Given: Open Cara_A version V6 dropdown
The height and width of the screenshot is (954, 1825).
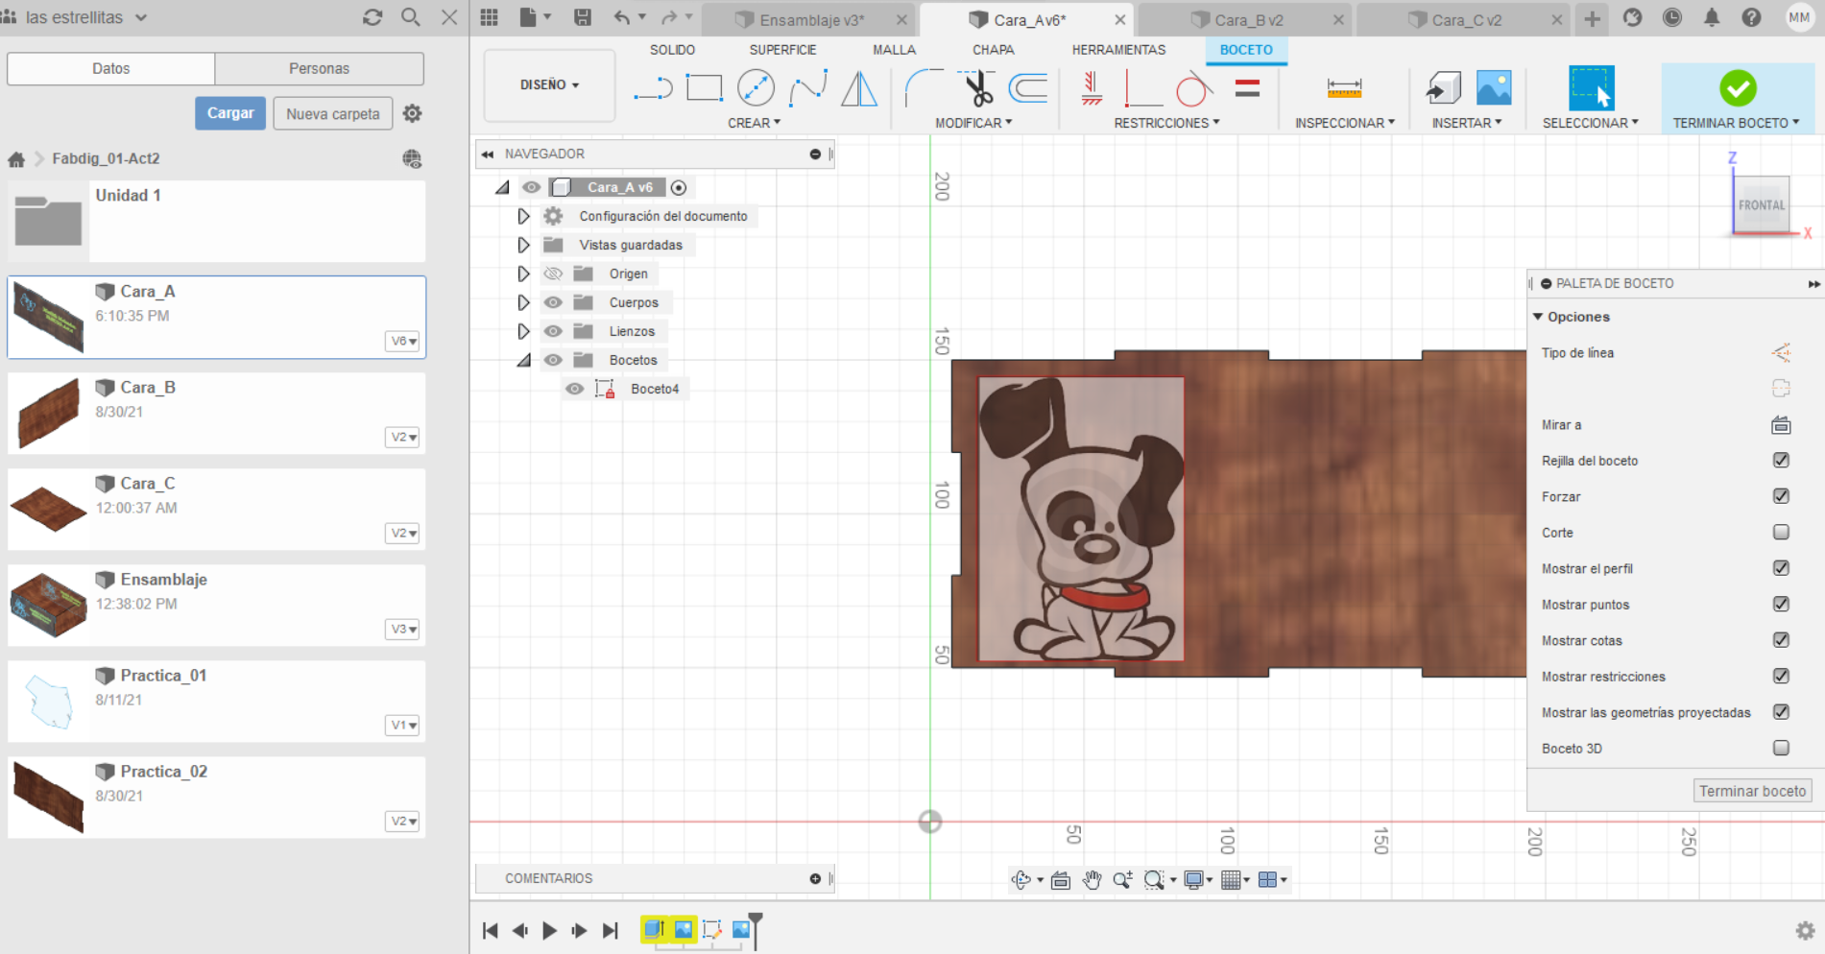Looking at the screenshot, I should (x=403, y=341).
